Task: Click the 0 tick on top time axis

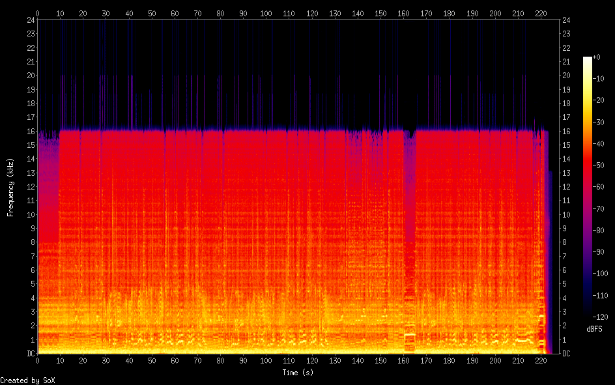Action: point(37,13)
